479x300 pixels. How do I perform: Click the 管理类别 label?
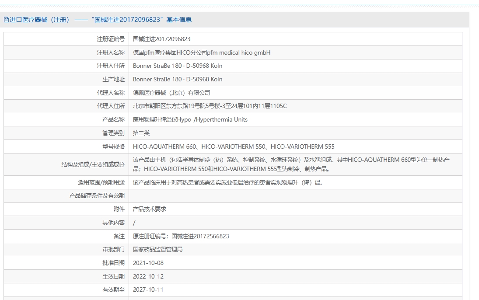coord(113,133)
